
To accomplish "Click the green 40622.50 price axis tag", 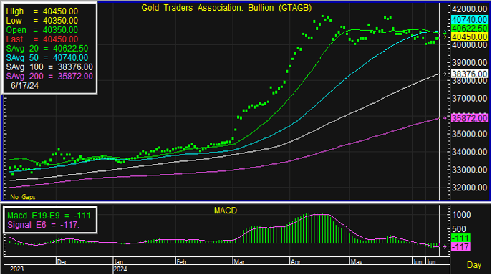I will pyautogui.click(x=469, y=28).
